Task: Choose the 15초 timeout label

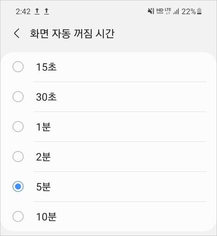Action: tap(46, 67)
